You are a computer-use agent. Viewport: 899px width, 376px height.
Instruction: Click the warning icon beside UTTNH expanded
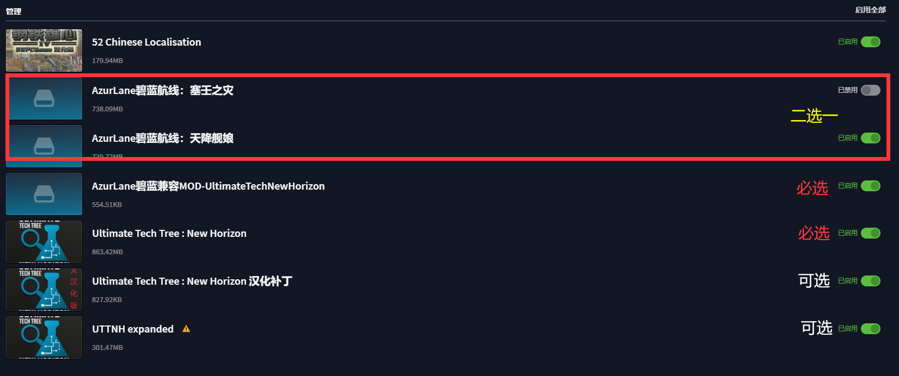point(186,329)
